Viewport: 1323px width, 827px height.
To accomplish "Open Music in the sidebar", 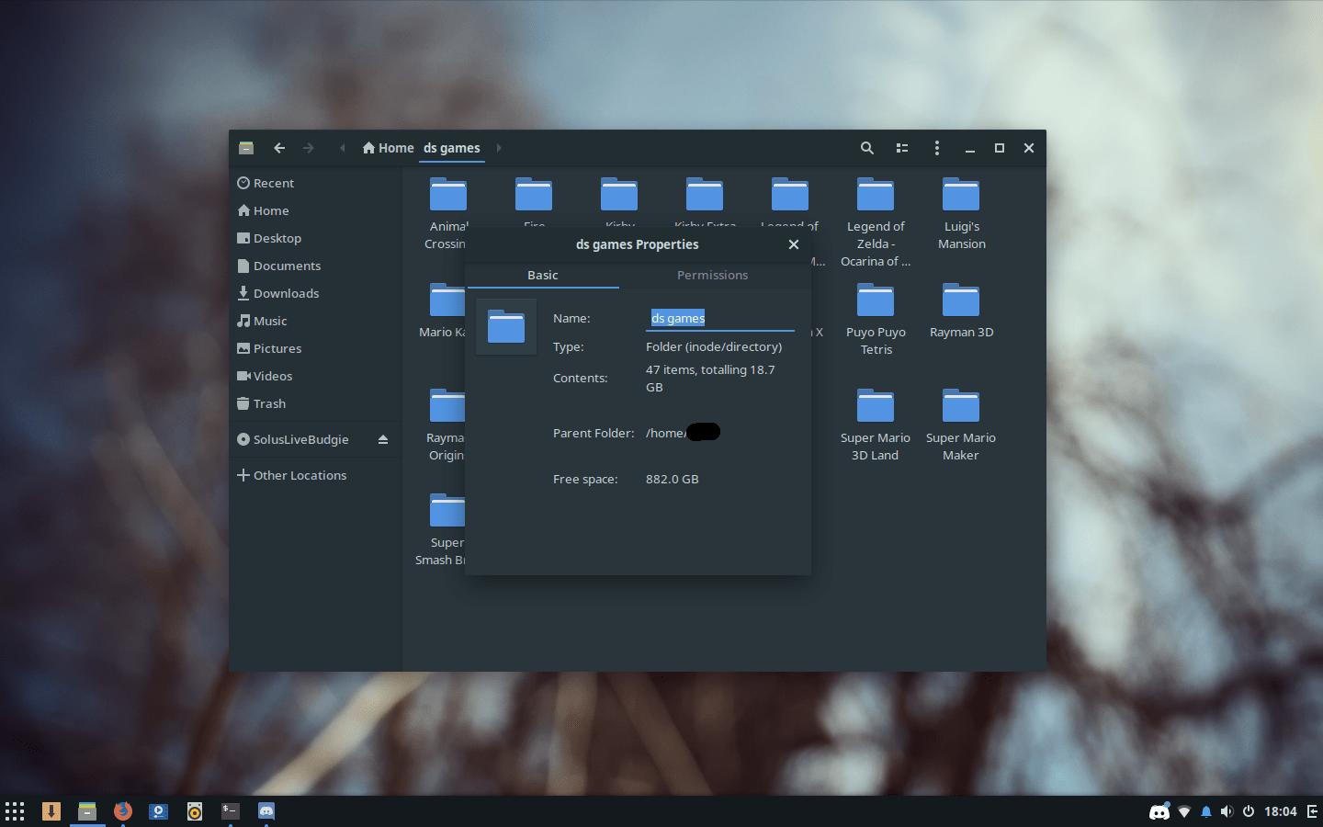I will (315, 321).
